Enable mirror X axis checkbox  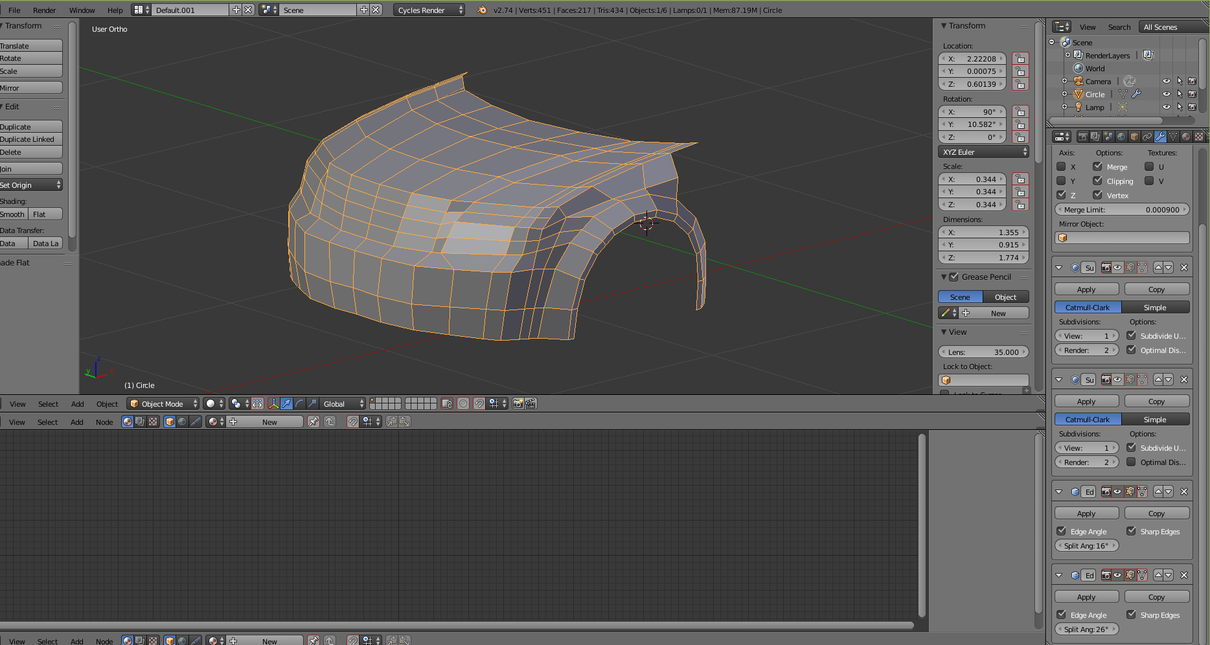[1061, 166]
